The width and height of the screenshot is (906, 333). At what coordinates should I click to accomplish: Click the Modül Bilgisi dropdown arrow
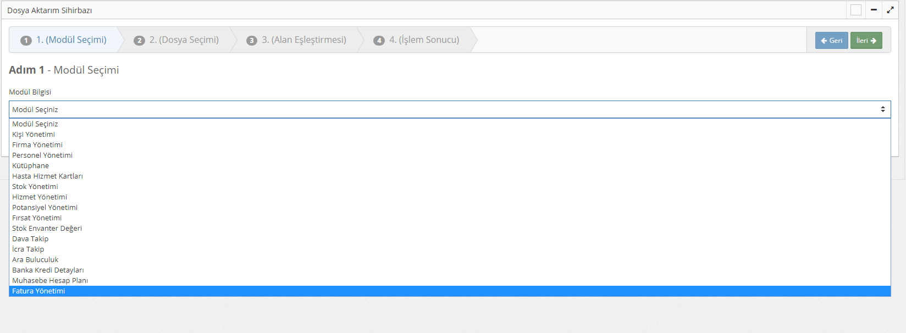[882, 109]
